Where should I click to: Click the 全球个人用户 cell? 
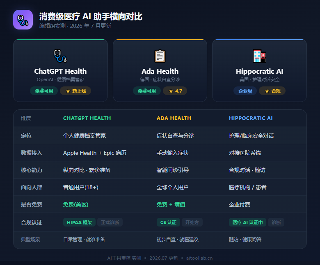tap(172, 187)
